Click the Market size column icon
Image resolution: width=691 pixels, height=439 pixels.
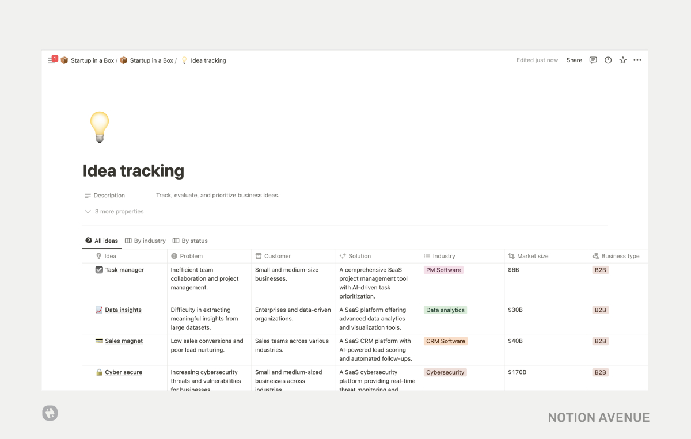point(510,256)
